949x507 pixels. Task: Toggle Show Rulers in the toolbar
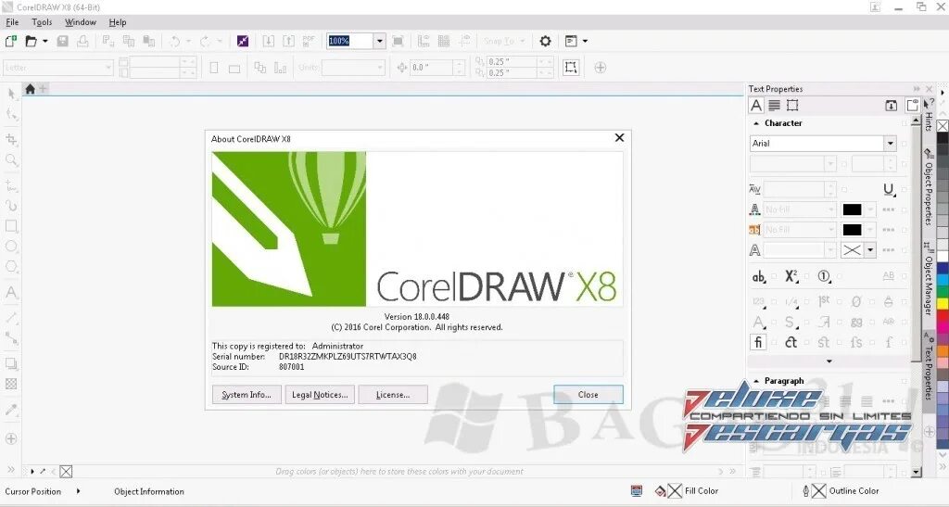click(423, 41)
